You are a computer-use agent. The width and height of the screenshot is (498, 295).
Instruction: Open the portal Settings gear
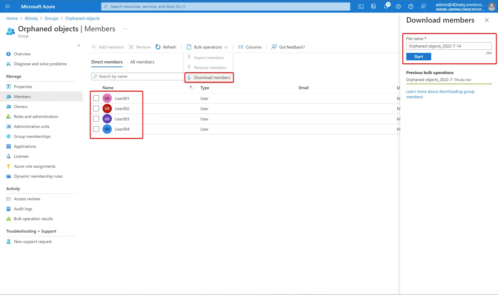pos(398,6)
